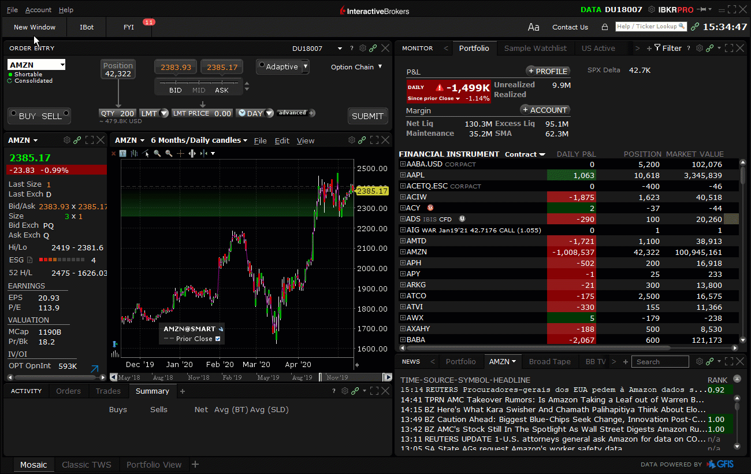The width and height of the screenshot is (751, 474).
Task: Click the New Window button
Action: tap(35, 27)
